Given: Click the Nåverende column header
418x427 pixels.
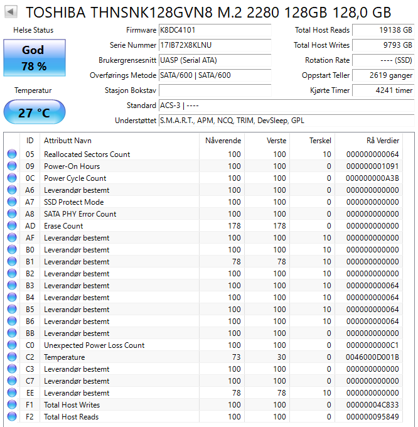Looking at the screenshot, I should point(222,141).
